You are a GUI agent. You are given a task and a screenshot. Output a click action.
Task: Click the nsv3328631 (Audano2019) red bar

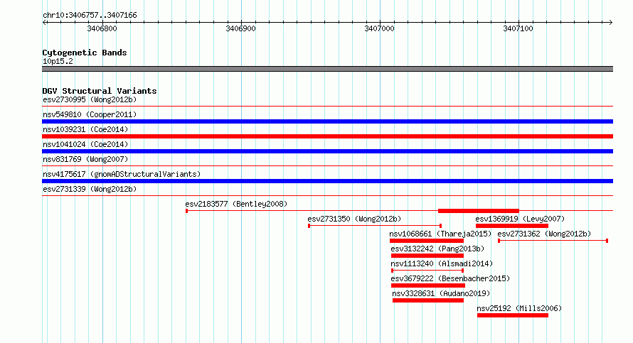428,300
